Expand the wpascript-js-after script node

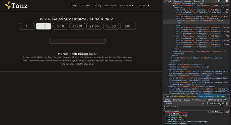(x=168, y=76)
